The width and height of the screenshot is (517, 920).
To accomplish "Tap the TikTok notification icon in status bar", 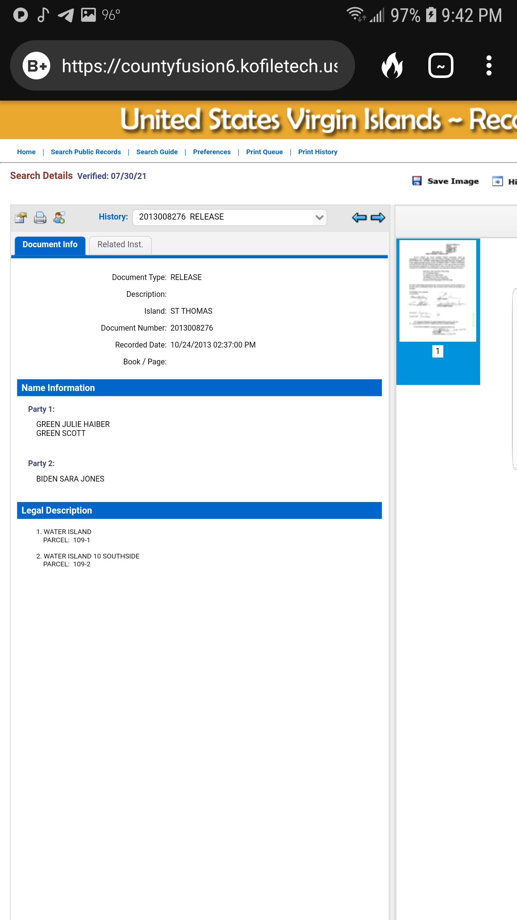I will click(43, 15).
